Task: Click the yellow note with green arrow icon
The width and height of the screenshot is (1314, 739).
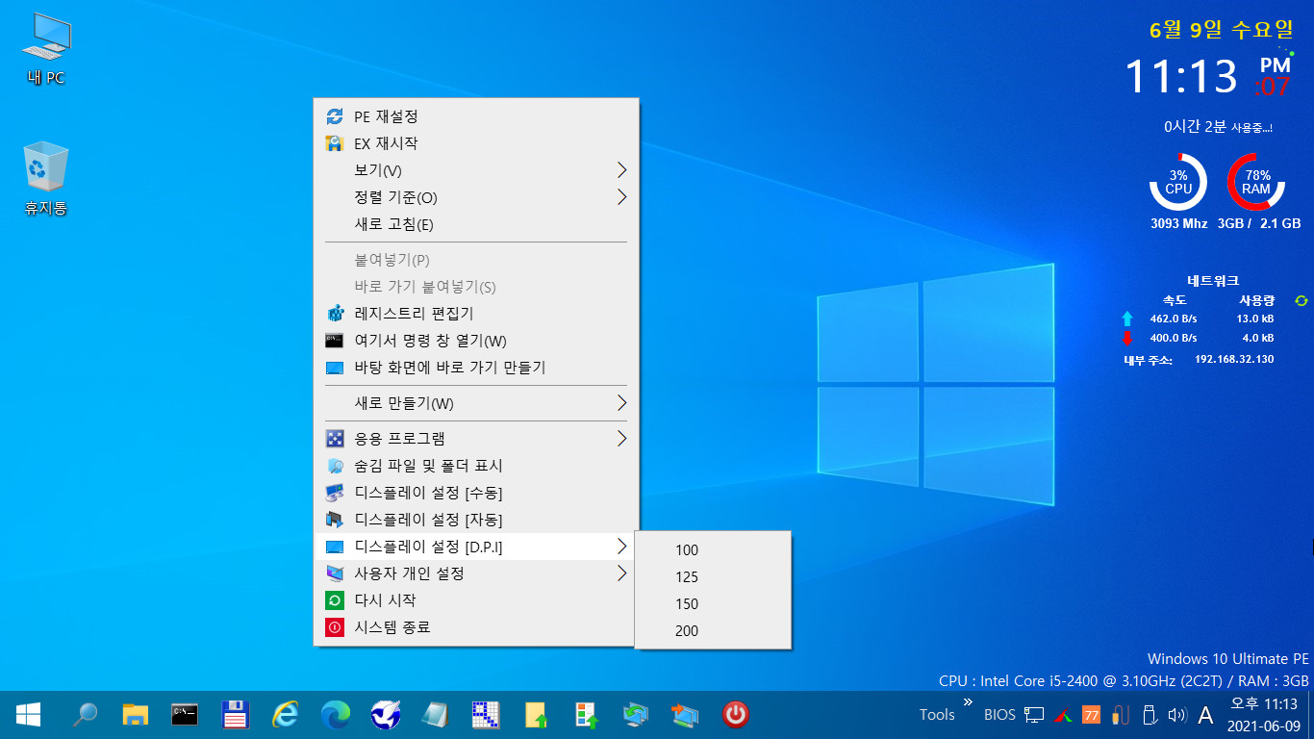Action: pyautogui.click(x=536, y=714)
